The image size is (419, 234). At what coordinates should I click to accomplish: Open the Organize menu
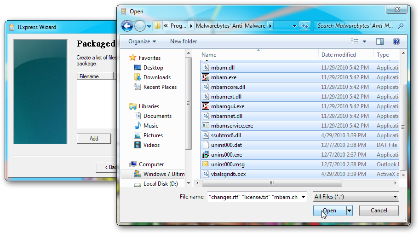[142, 41]
